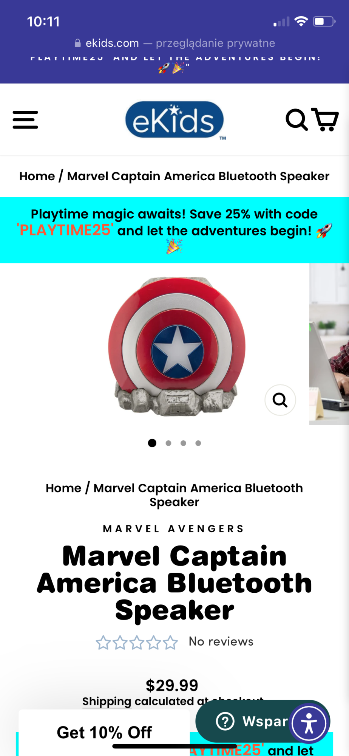349x756 pixels.
Task: Click Home in lower breadcrumb
Action: coord(63,488)
